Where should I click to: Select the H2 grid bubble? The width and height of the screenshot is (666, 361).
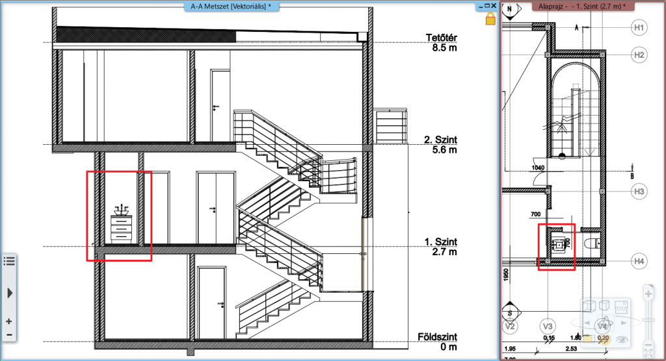(639, 55)
